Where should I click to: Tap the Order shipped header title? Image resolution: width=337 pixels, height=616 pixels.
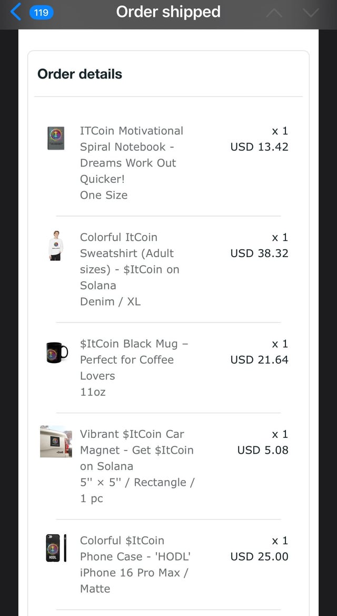click(168, 12)
